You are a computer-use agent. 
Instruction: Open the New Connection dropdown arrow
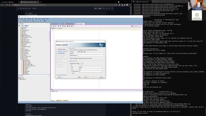tap(21, 26)
